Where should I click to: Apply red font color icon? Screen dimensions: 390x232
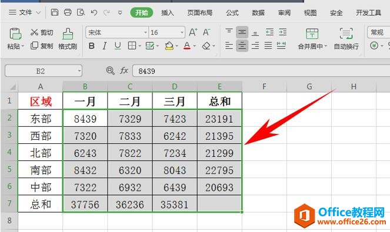187,46
